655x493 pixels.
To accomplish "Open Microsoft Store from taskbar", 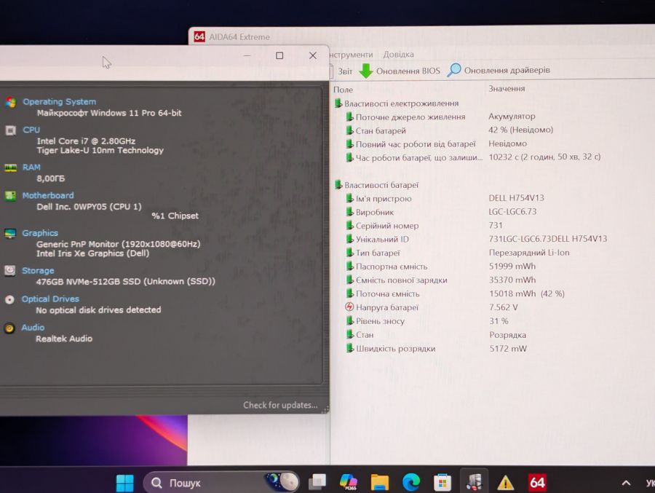I will pos(442,483).
